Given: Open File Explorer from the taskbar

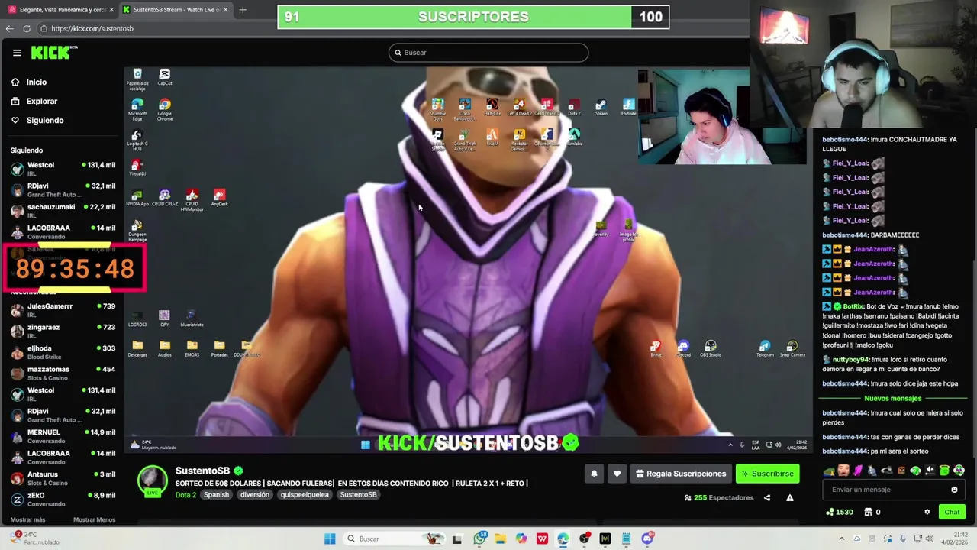Looking at the screenshot, I should pyautogui.click(x=500, y=539).
